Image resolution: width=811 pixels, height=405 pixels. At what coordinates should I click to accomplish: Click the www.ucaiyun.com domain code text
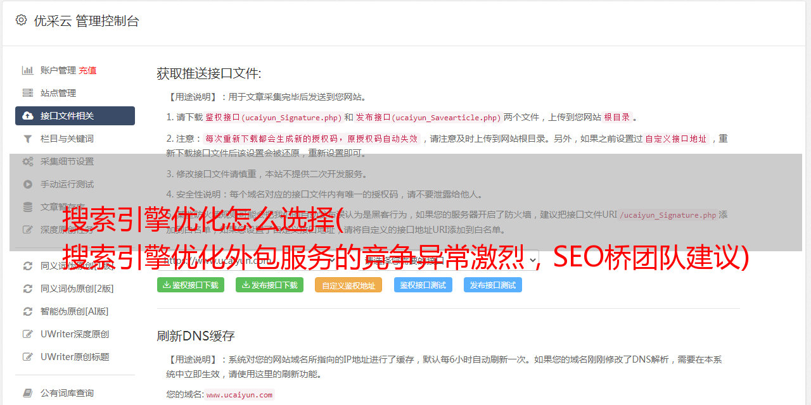coord(239,395)
